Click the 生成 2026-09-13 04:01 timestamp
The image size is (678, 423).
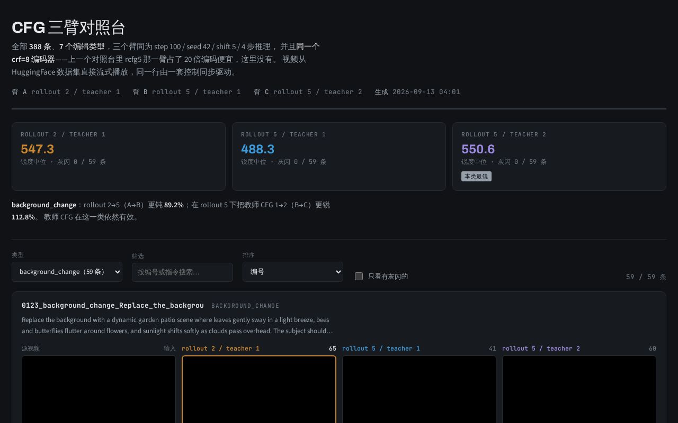coord(417,92)
